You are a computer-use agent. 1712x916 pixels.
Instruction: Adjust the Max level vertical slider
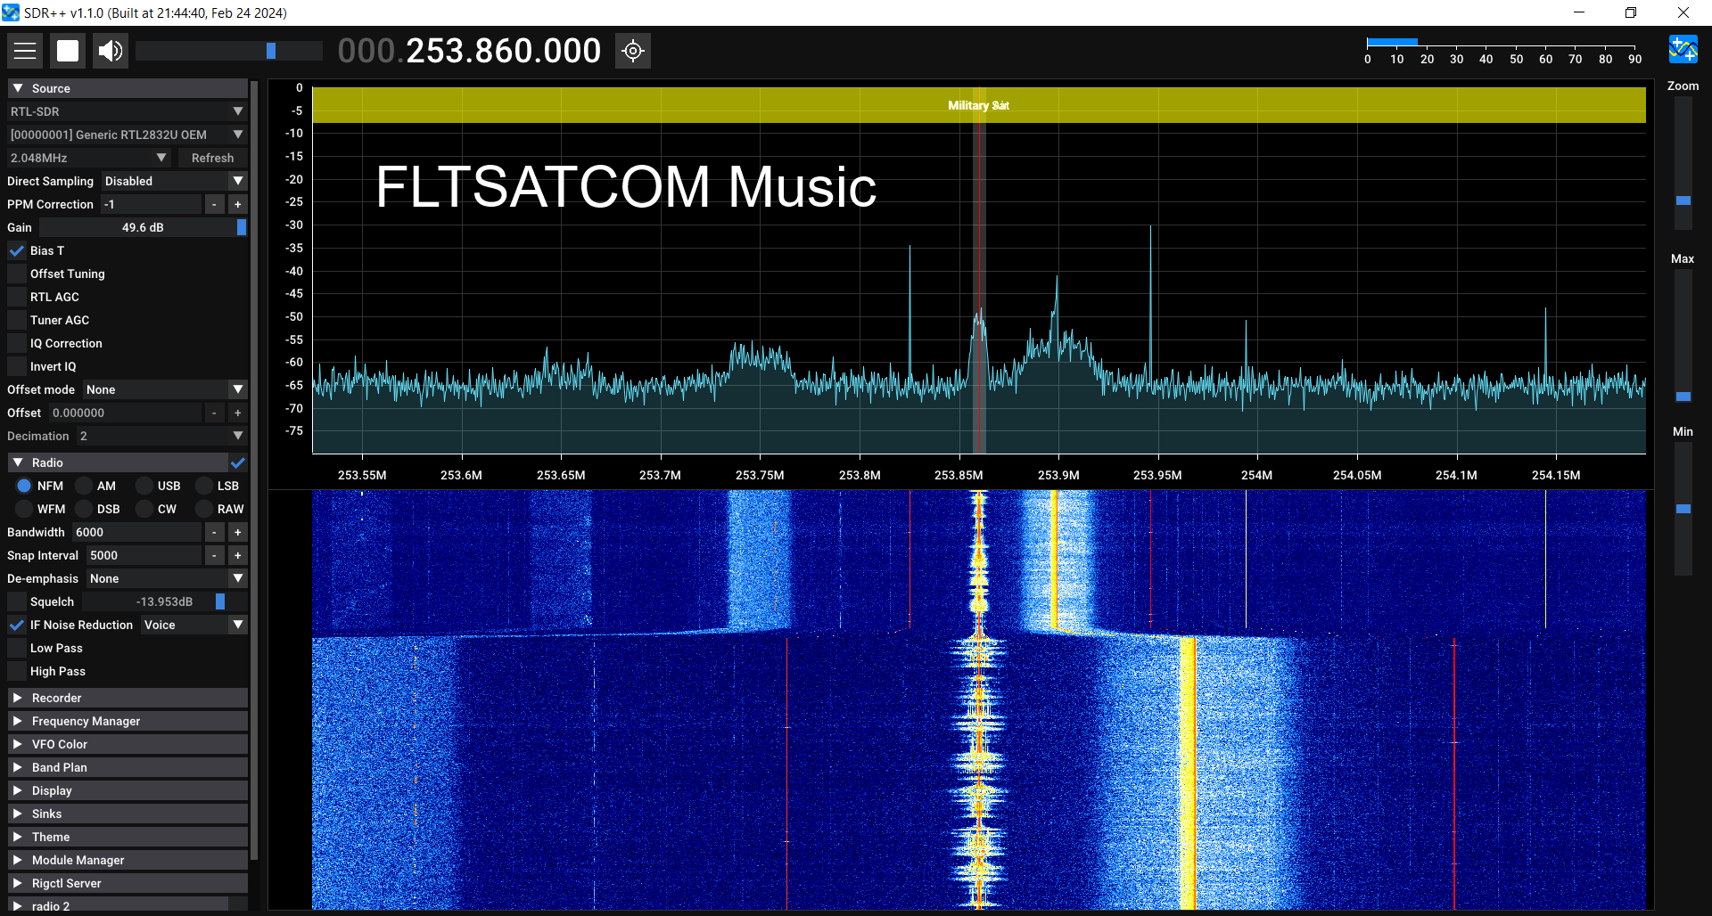pos(1683,336)
